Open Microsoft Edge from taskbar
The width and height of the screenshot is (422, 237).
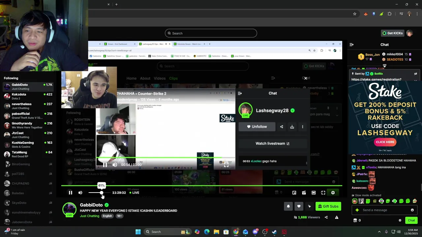click(207, 232)
